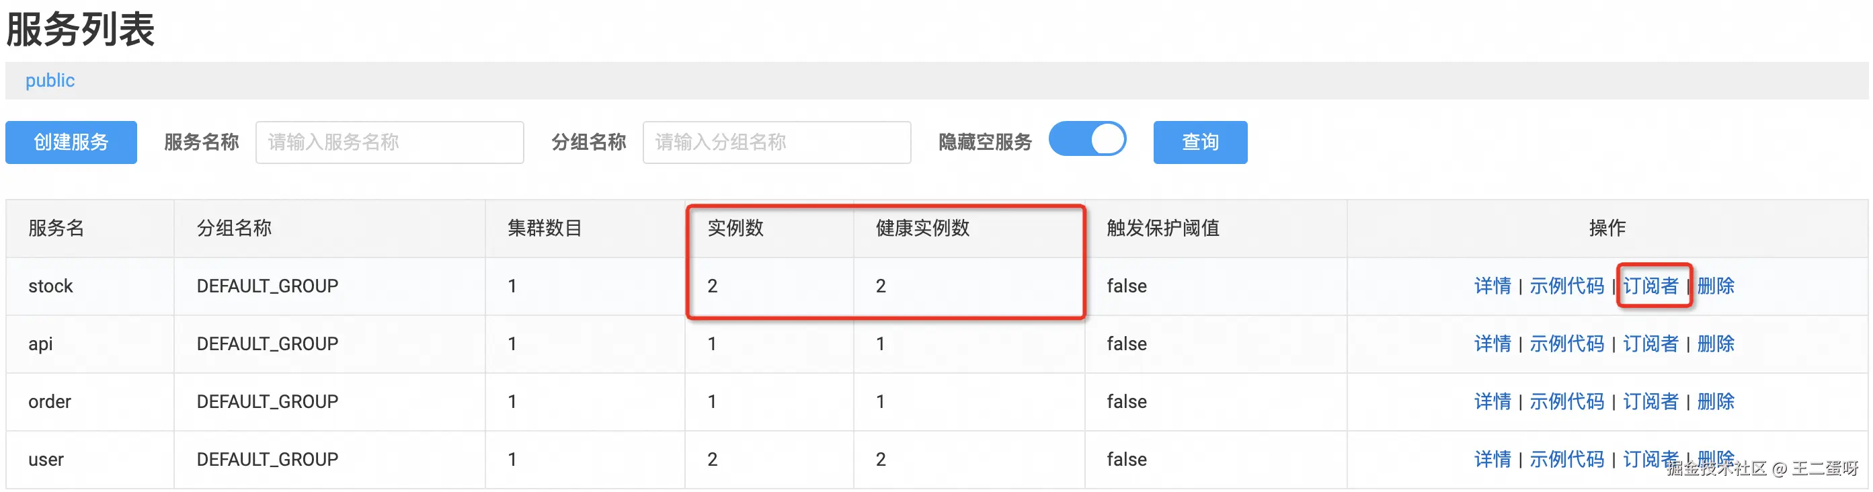The width and height of the screenshot is (1873, 492).
Task: Focus the 服务名称 input field
Action: pyautogui.click(x=389, y=142)
